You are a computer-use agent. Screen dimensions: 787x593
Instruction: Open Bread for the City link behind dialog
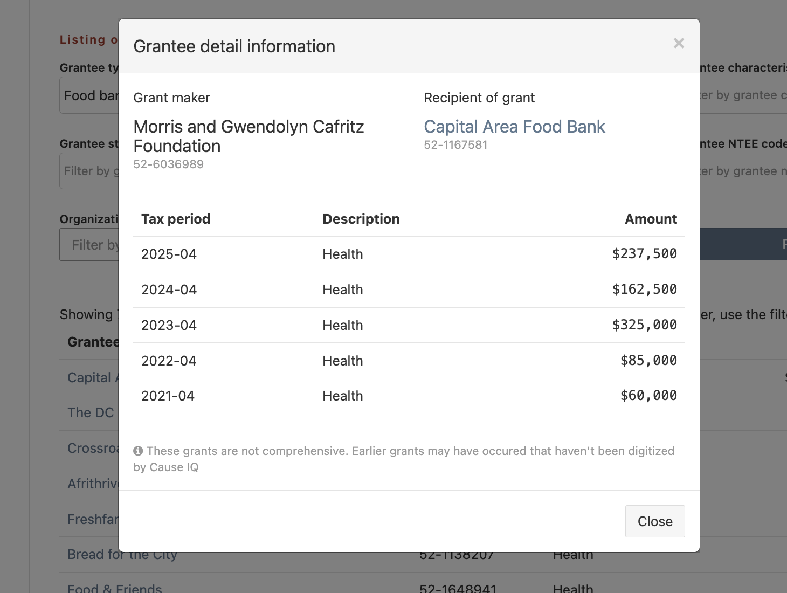pos(122,555)
